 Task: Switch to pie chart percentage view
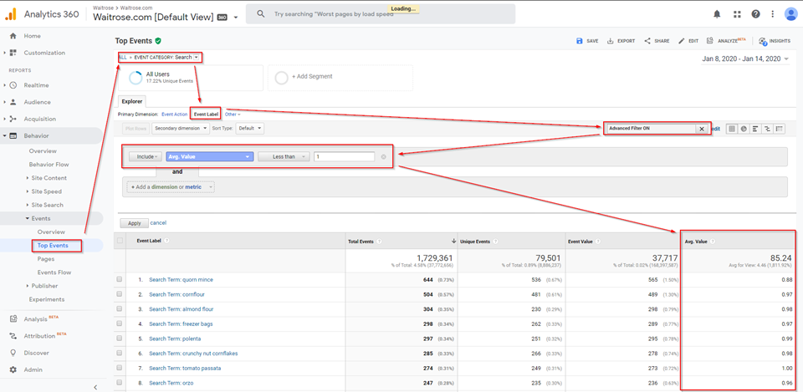[744, 129]
